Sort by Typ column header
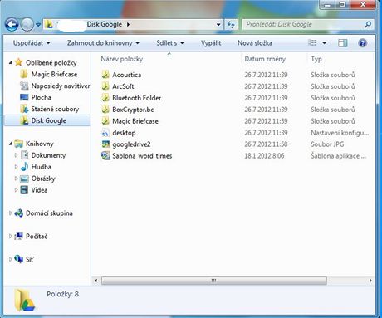This screenshot has width=382, height=318. point(316,59)
